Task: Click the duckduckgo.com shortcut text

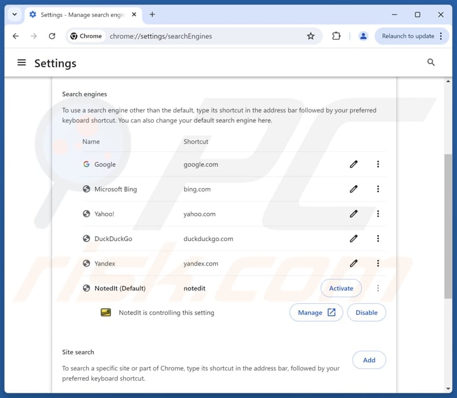Action: (x=208, y=238)
